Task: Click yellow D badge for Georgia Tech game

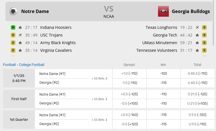Action: pos(204,35)
